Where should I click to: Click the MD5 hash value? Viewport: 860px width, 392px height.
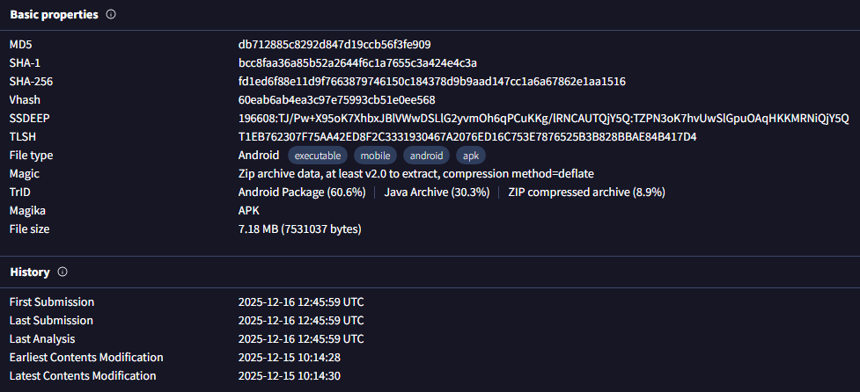tap(334, 45)
